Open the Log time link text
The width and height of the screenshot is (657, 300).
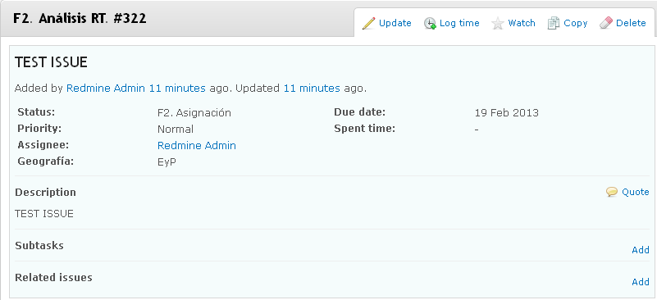(459, 23)
